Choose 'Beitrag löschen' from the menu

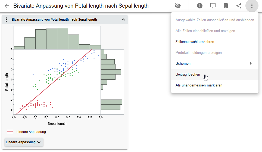tap(188, 74)
